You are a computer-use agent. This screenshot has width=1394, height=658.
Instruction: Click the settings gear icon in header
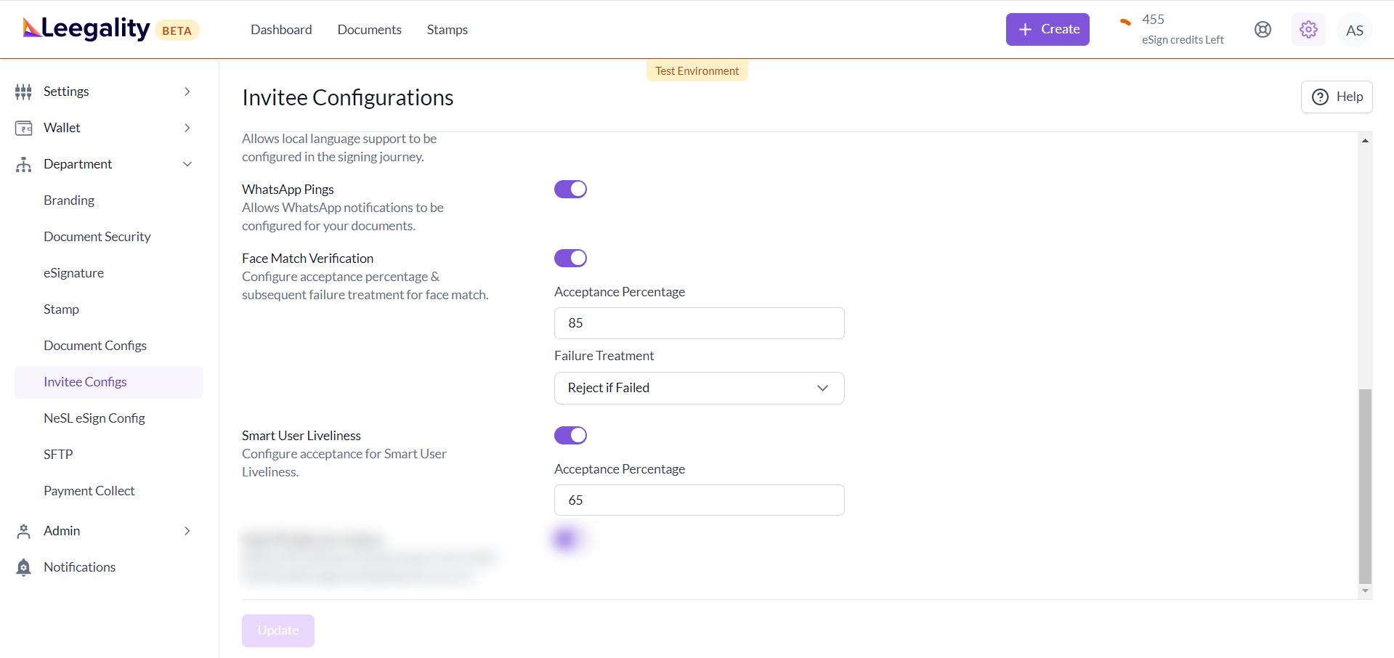tap(1308, 30)
